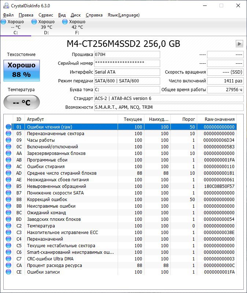Click the Интерфейс field Serial ATA
This screenshot has height=293, width=247.
click(x=127, y=72)
